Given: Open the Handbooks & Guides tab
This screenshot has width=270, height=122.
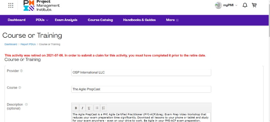Looking at the screenshot, I should [139, 20].
